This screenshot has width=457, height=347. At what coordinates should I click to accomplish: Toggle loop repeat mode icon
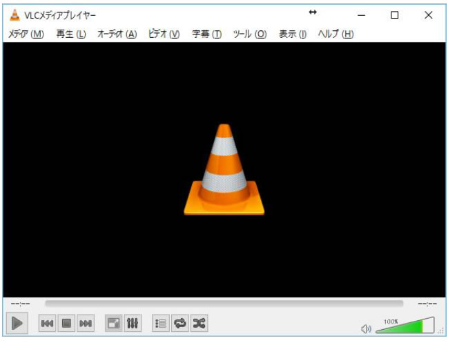pos(179,323)
